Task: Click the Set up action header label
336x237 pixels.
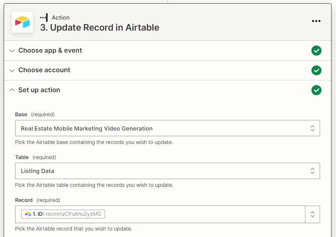Action: [x=39, y=90]
